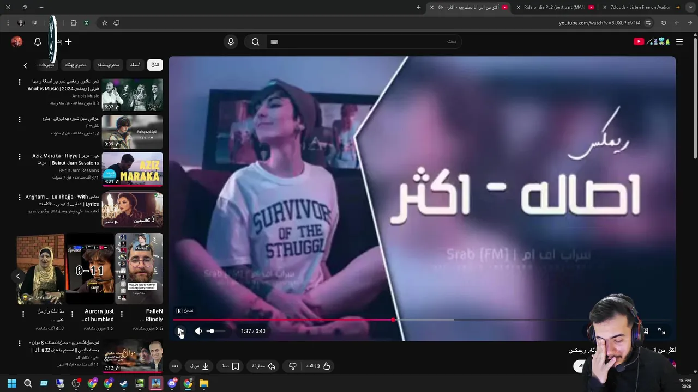This screenshot has height=392, width=698.
Task: Select the 'محتوى بهمّك' filter chip
Action: click(76, 65)
